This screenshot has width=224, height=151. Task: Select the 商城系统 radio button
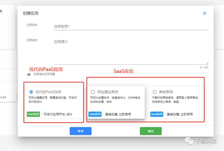tap(155, 92)
